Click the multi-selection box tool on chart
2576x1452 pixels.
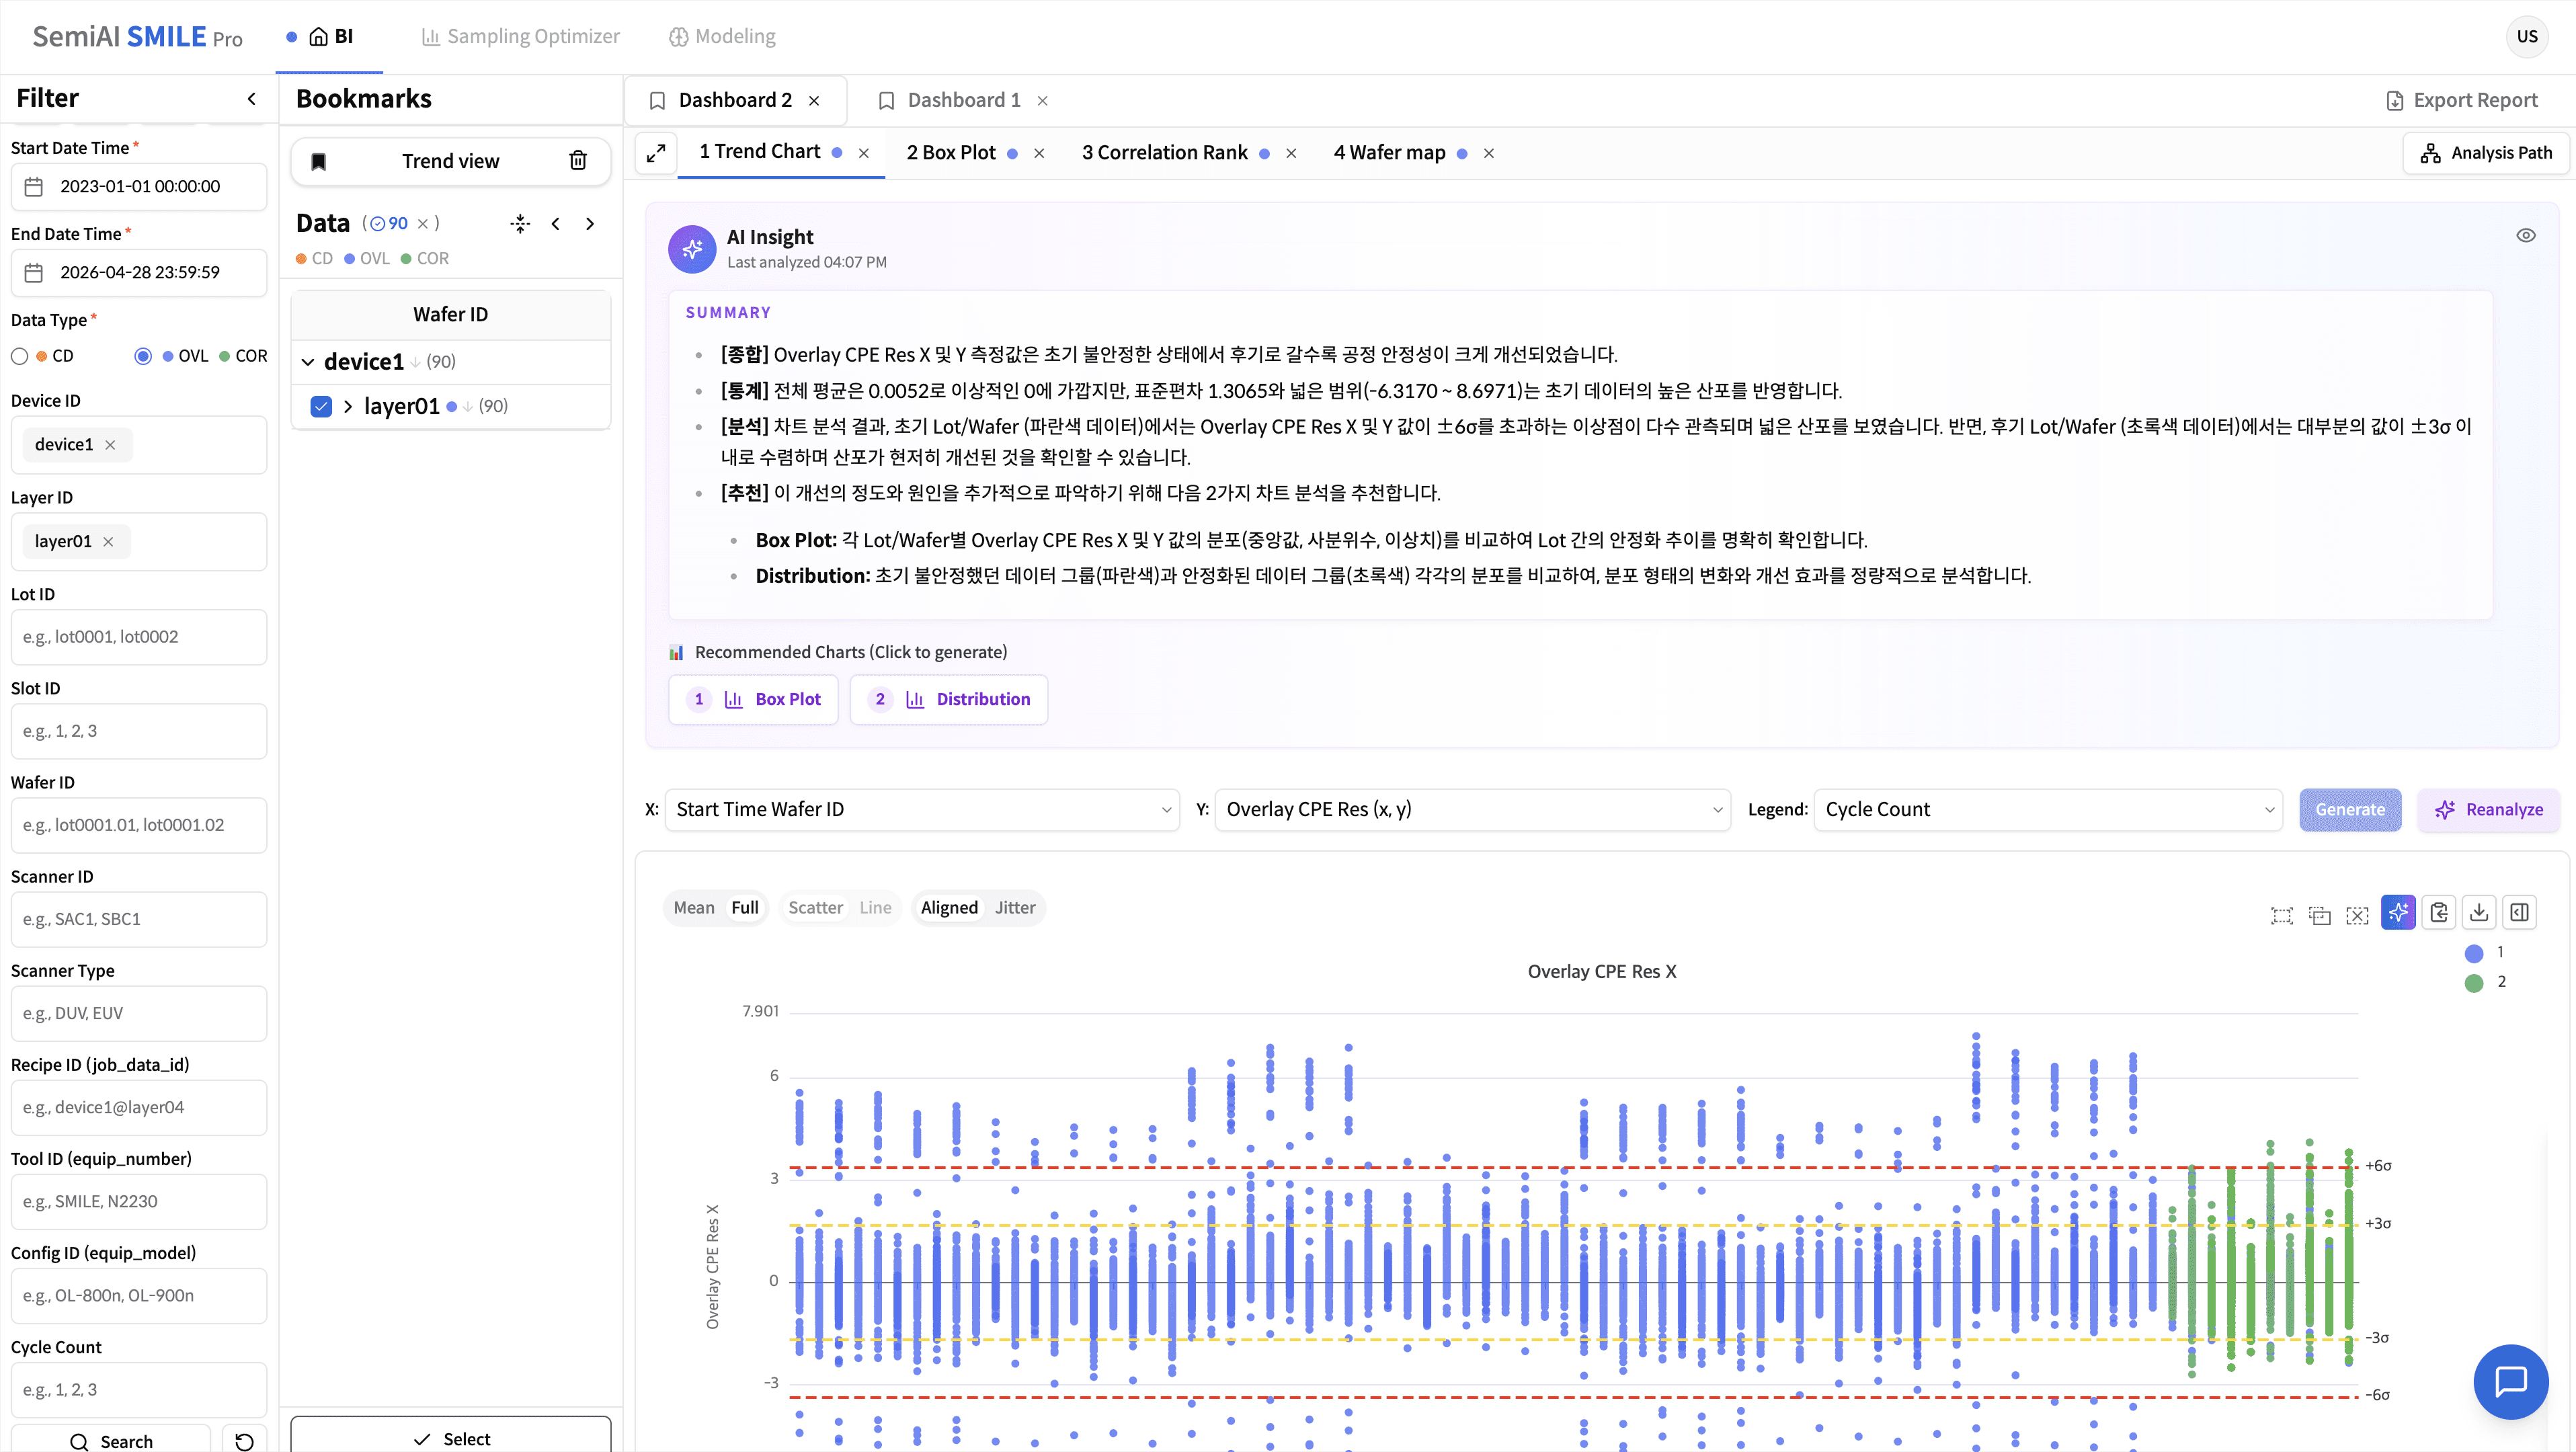[x=2320, y=915]
